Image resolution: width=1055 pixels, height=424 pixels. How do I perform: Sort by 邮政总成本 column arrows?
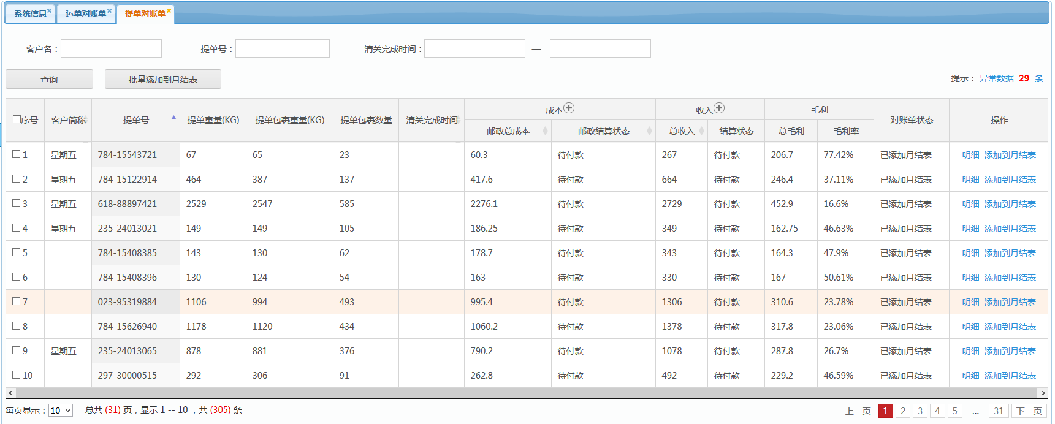[x=545, y=131]
